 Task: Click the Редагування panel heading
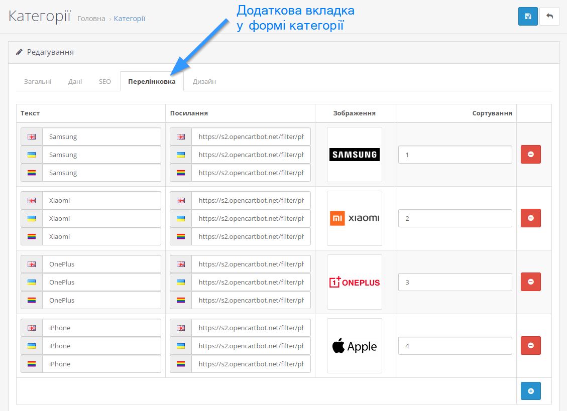tap(50, 52)
